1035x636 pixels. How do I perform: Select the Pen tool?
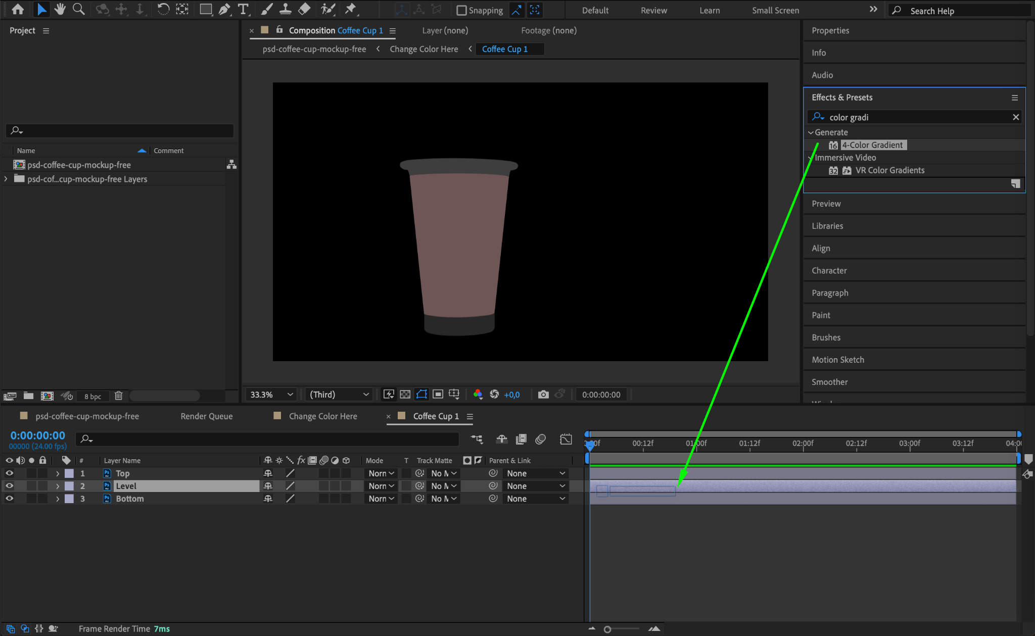click(224, 9)
